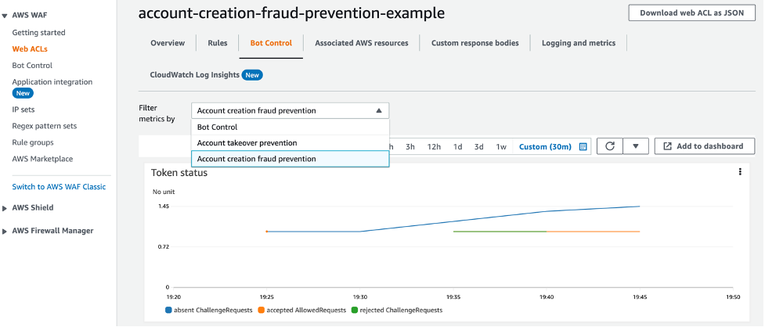Toggle rejected ChallengeRequests legend series
Screen dimensions: 765x327
(x=396, y=310)
